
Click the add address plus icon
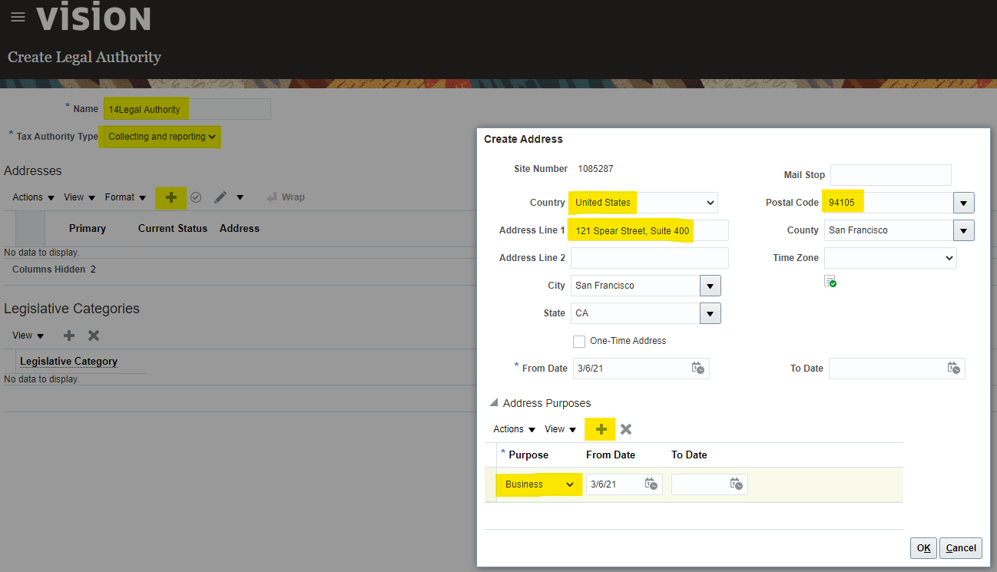coord(171,197)
